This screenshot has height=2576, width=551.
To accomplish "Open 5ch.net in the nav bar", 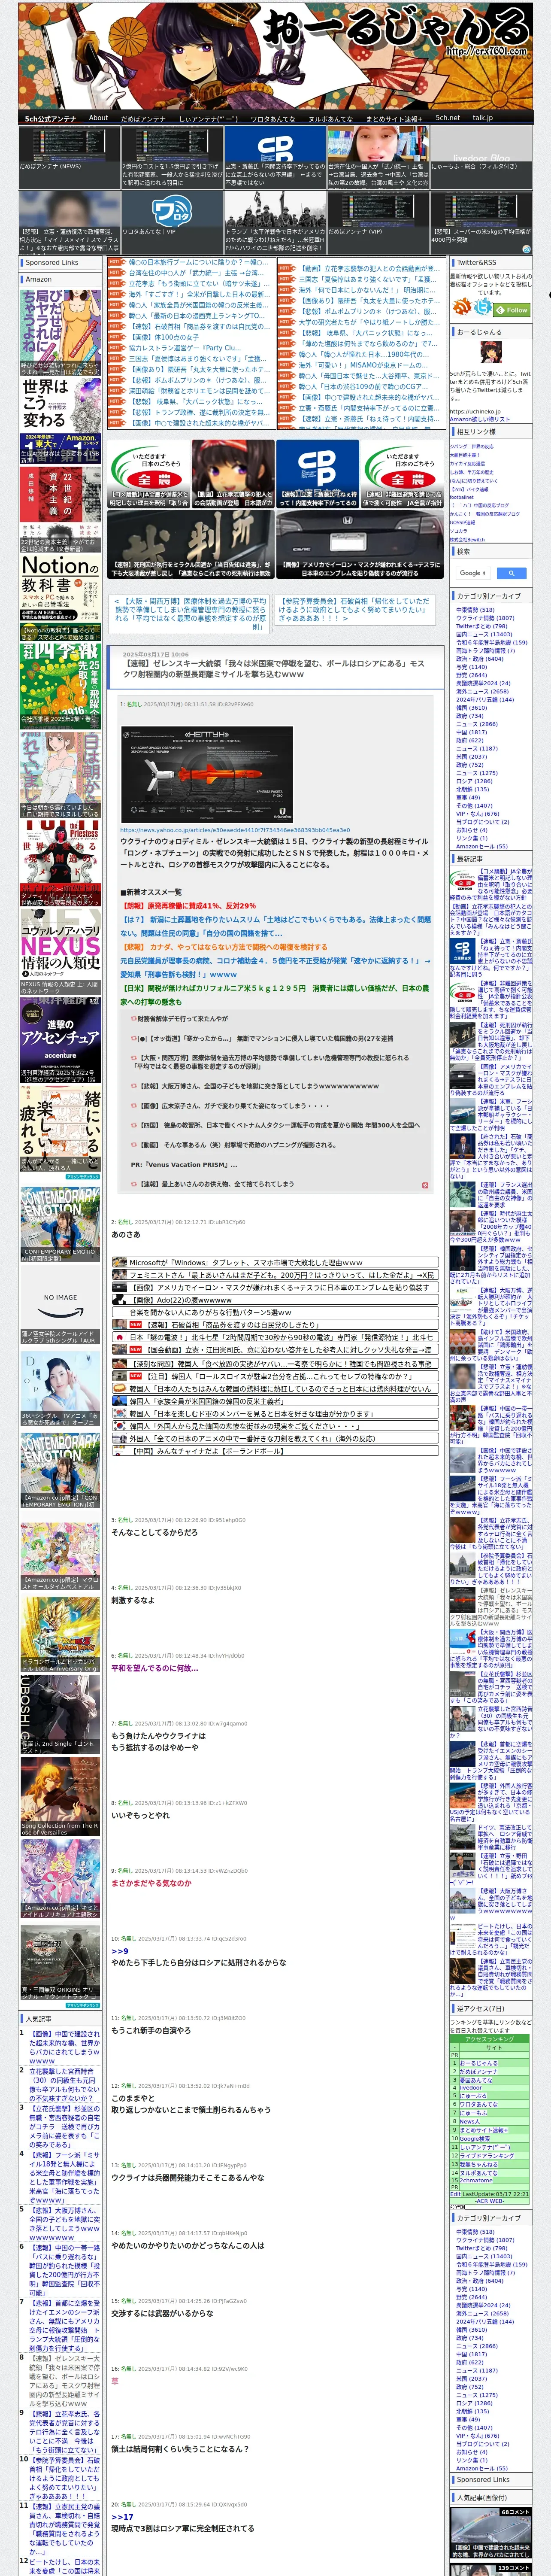I will [x=447, y=118].
